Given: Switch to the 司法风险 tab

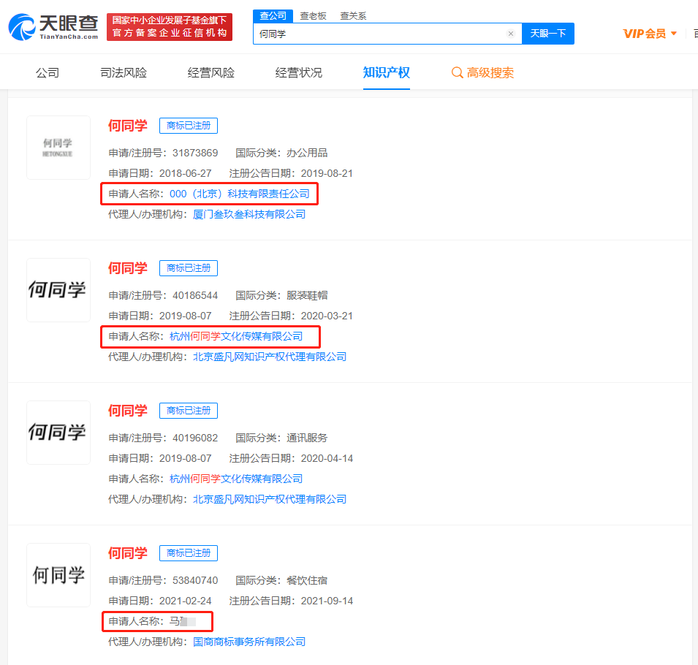Looking at the screenshot, I should point(124,72).
